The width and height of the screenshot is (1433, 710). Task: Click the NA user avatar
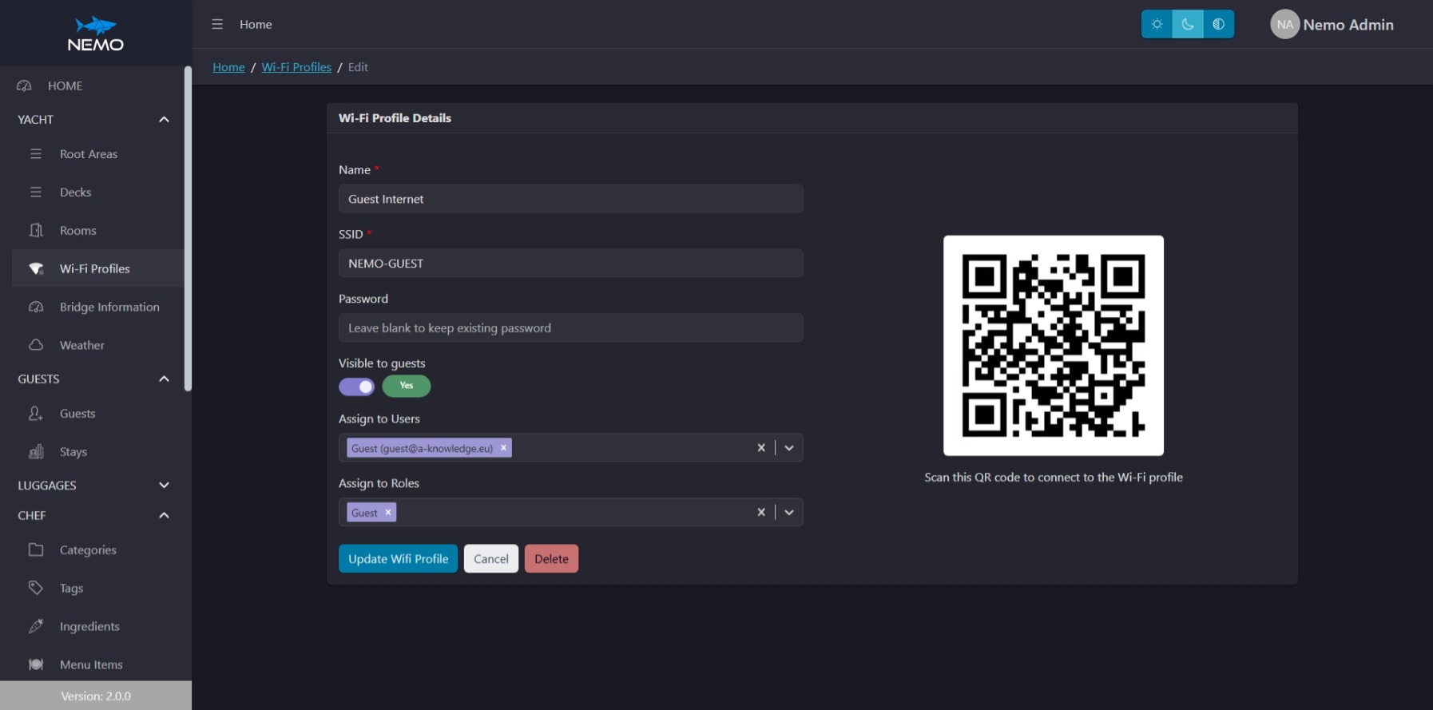point(1284,25)
